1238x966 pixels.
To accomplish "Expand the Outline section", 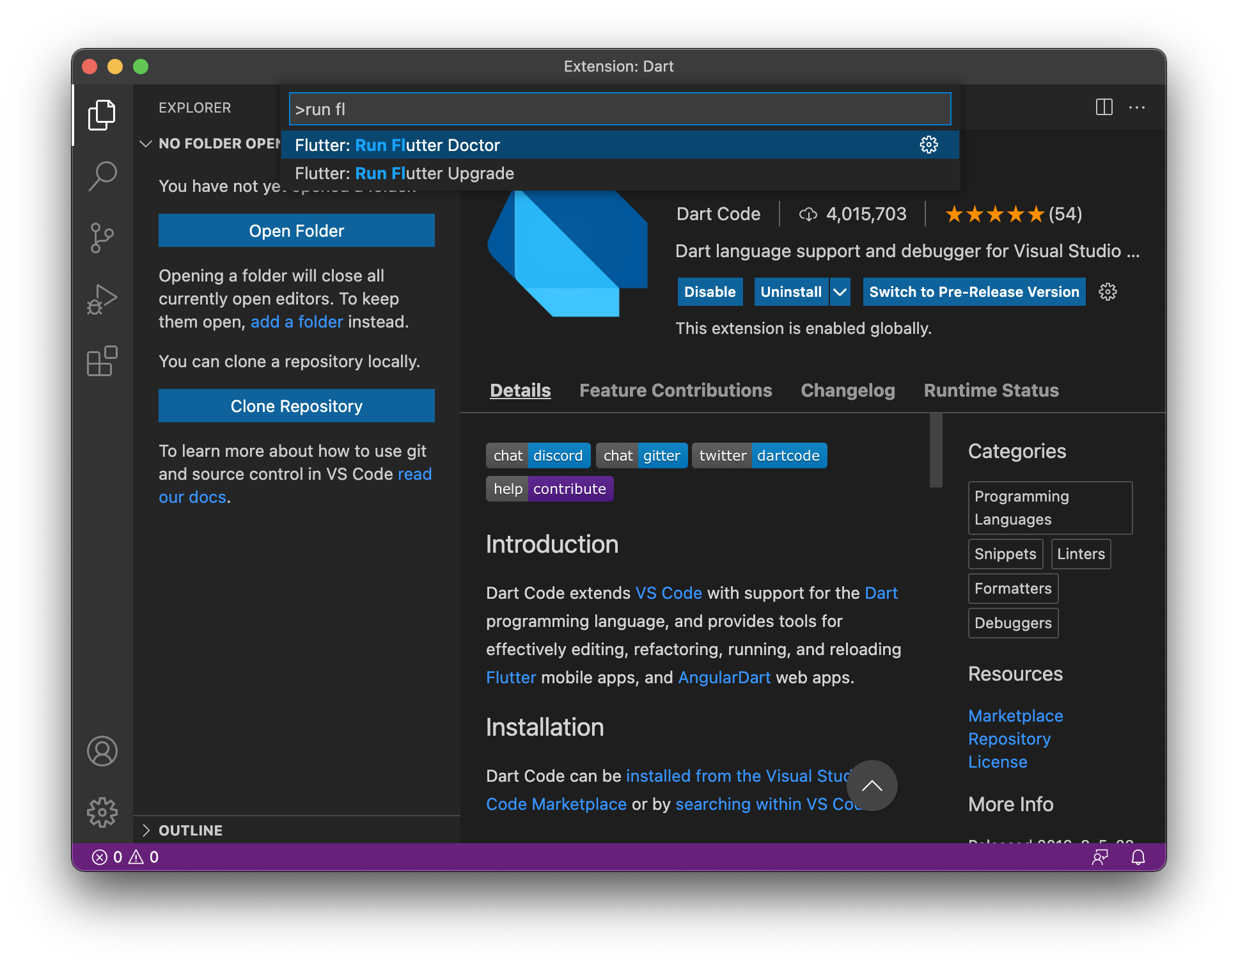I will pyautogui.click(x=146, y=830).
